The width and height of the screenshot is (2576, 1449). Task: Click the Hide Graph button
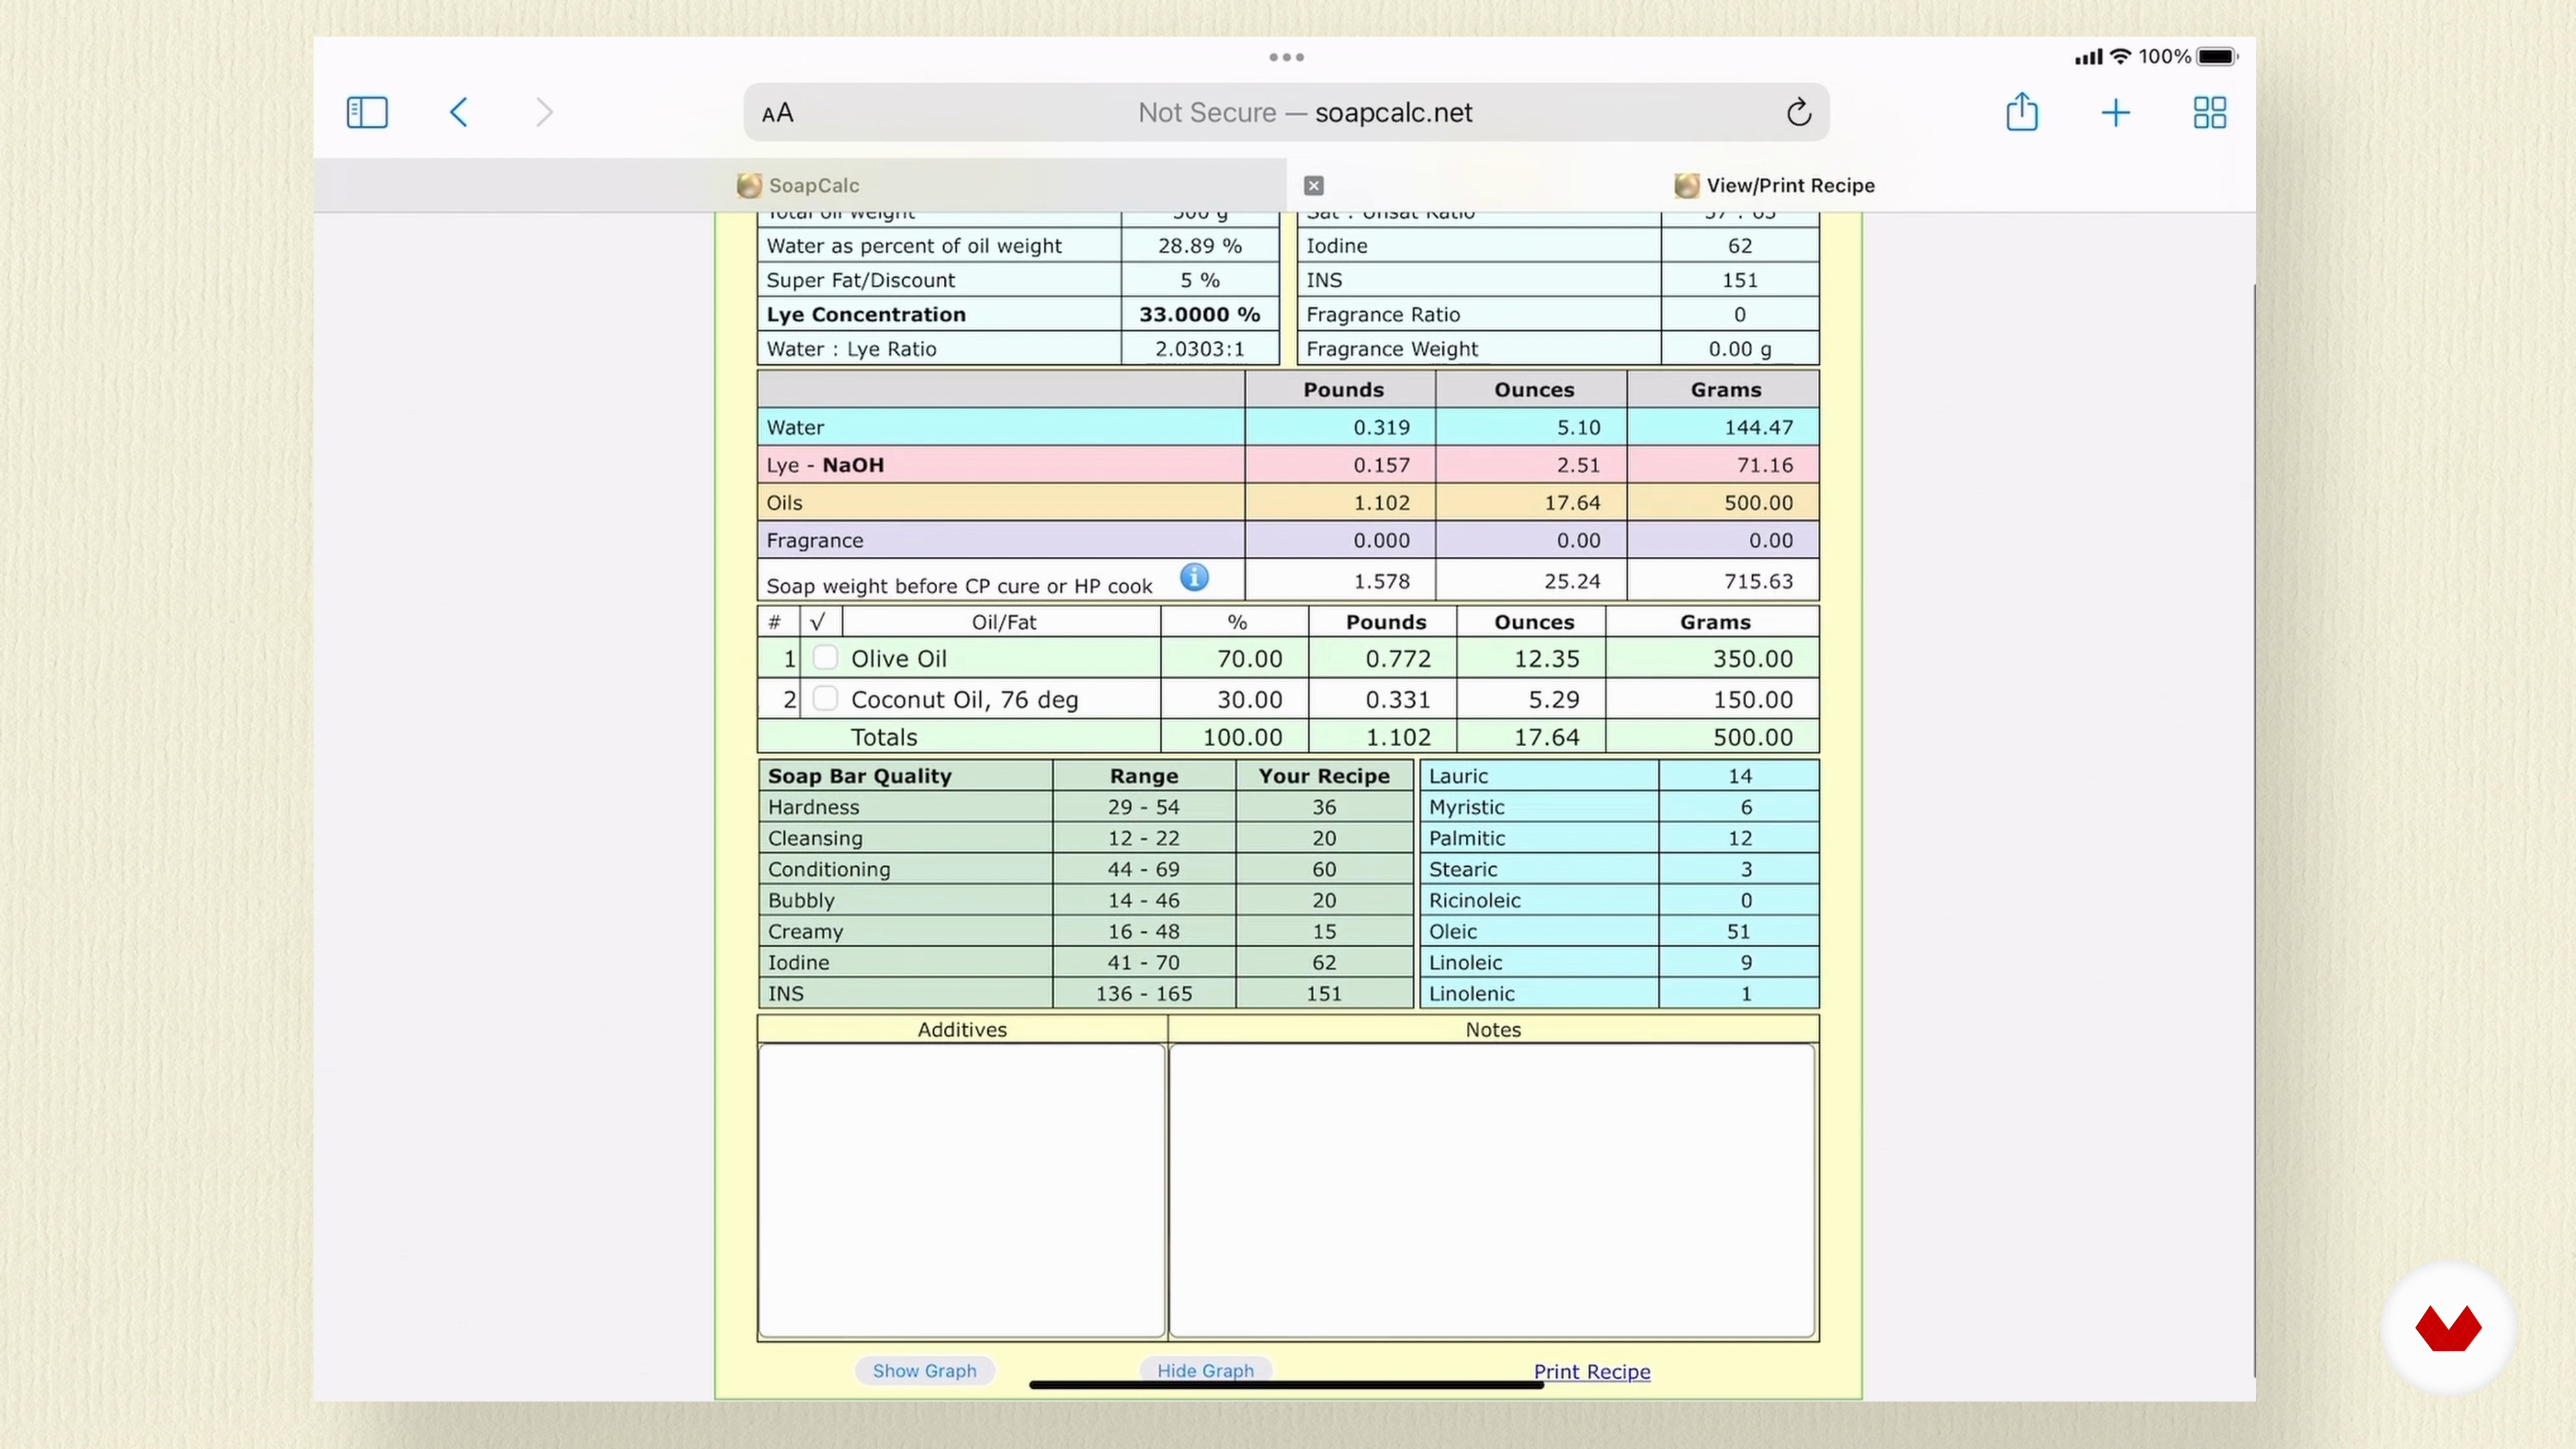(1205, 1370)
